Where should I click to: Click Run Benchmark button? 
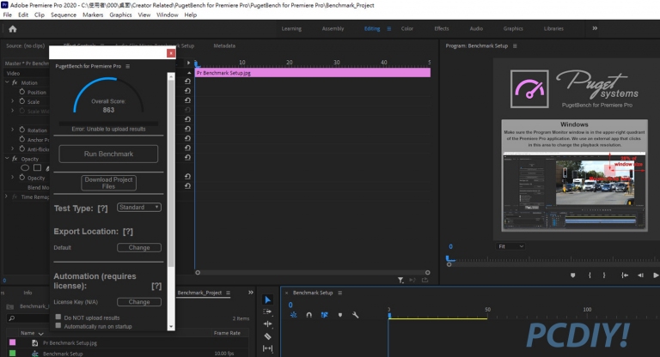point(108,154)
